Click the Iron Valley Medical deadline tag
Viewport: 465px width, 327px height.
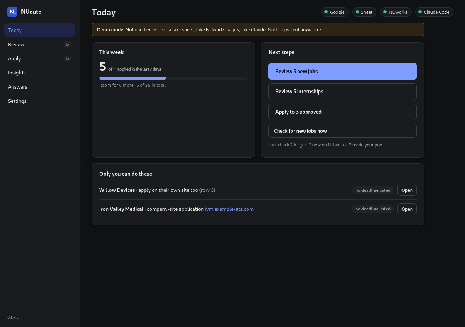[373, 209]
